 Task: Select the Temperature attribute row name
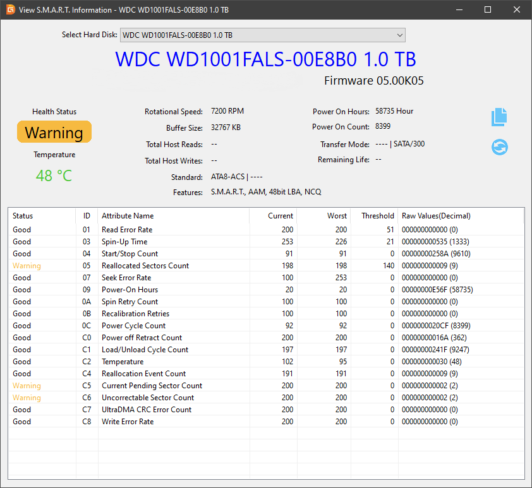tap(123, 362)
